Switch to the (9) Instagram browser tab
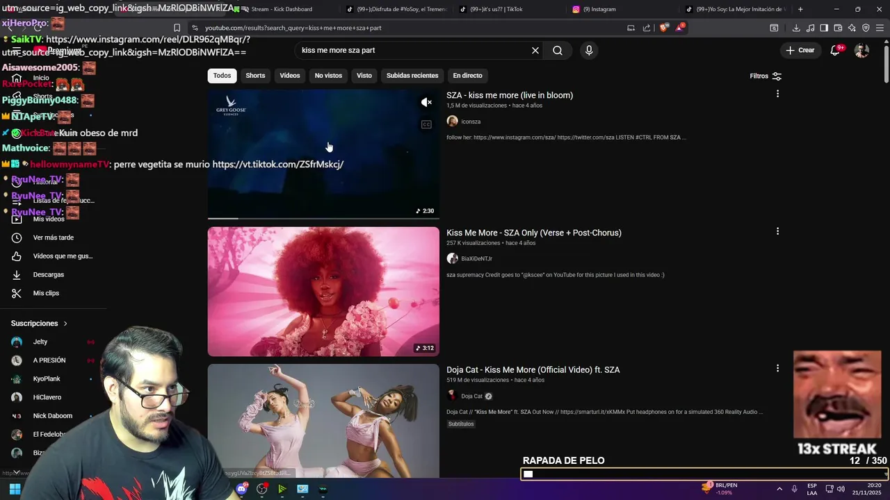The width and height of the screenshot is (890, 500). point(599,9)
